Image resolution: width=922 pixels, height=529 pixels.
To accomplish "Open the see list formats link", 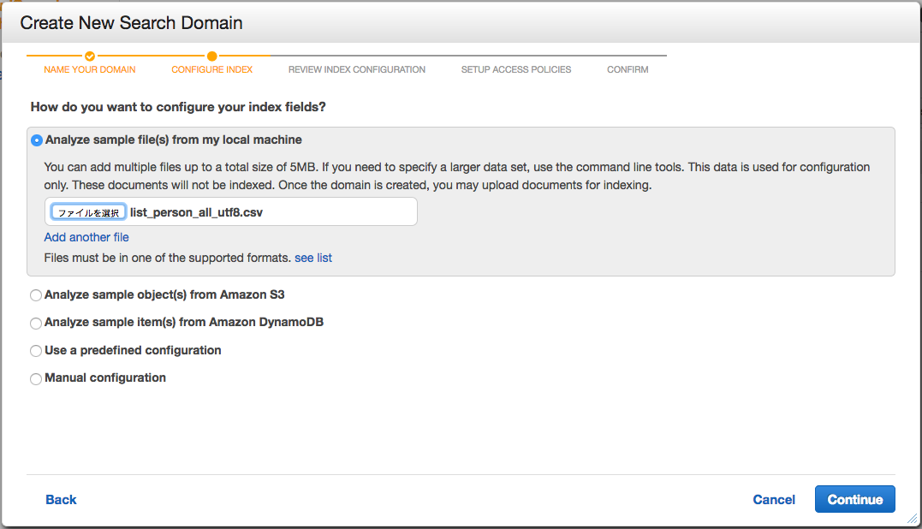I will click(x=313, y=258).
